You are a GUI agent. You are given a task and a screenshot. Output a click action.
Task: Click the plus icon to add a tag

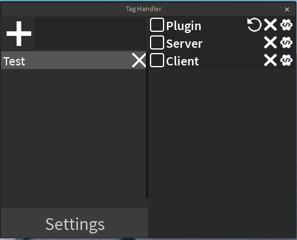tap(19, 34)
